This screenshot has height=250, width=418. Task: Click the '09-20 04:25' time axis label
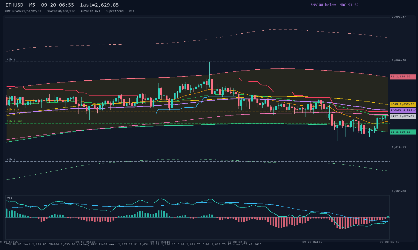pos(312,242)
